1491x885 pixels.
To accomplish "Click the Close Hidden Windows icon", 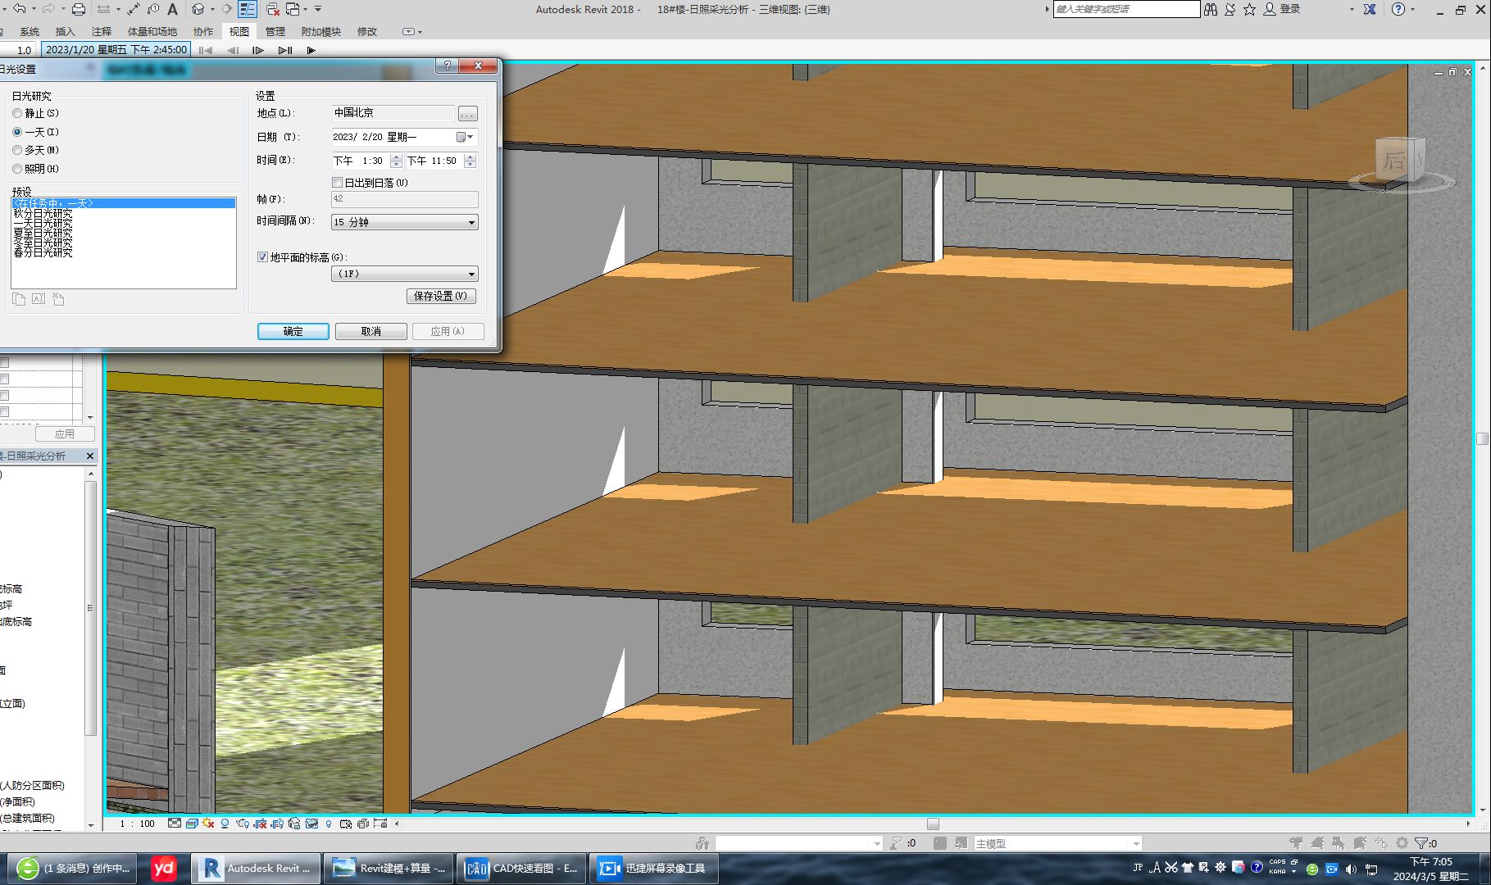I will click(273, 9).
